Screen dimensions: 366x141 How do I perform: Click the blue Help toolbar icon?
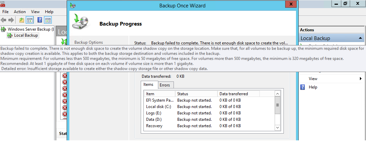(x=40, y=20)
